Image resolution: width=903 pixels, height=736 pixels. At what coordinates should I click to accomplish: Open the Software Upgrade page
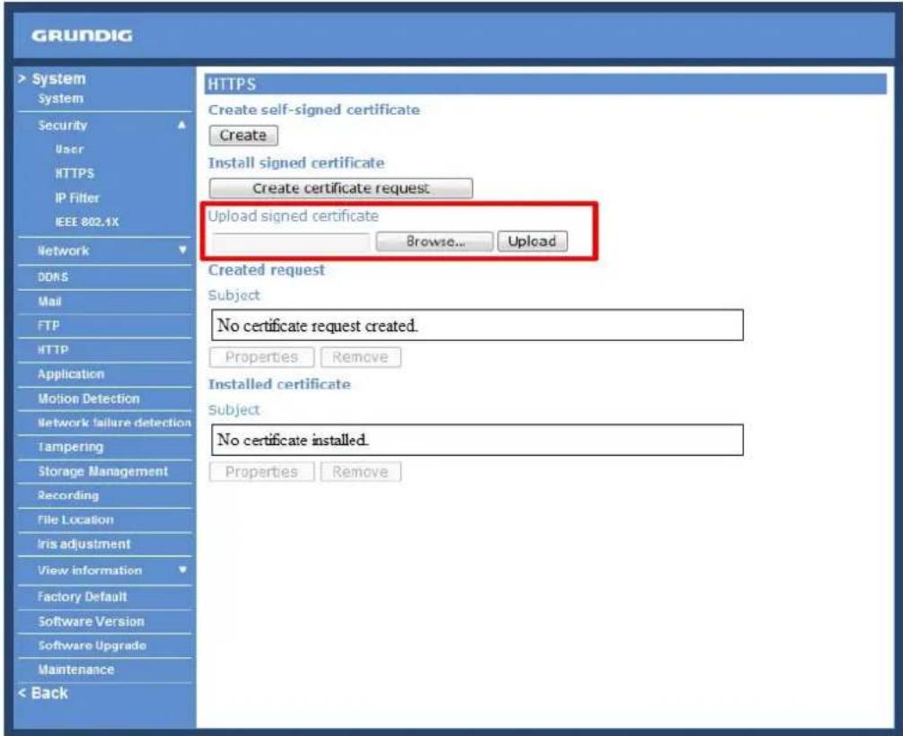[92, 645]
